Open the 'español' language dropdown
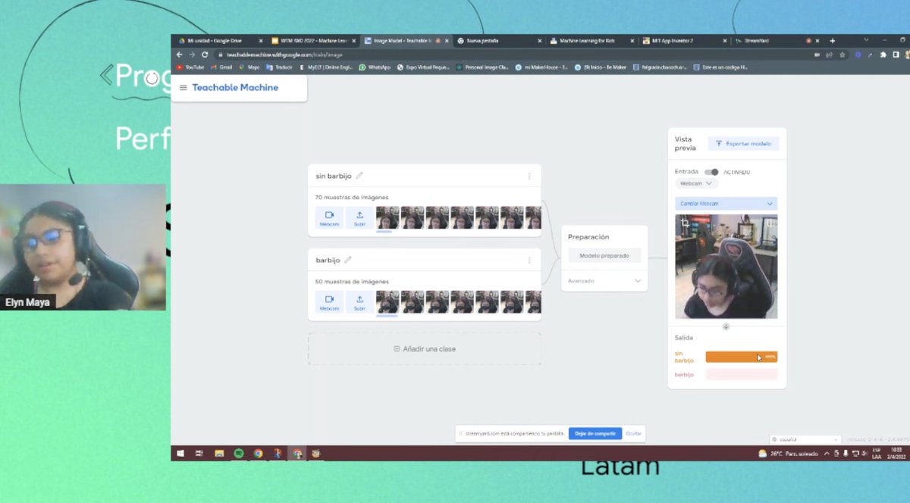Viewport: 910px width, 503px height. point(805,439)
